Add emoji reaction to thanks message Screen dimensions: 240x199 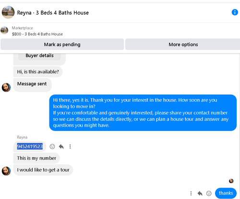click(x=209, y=193)
